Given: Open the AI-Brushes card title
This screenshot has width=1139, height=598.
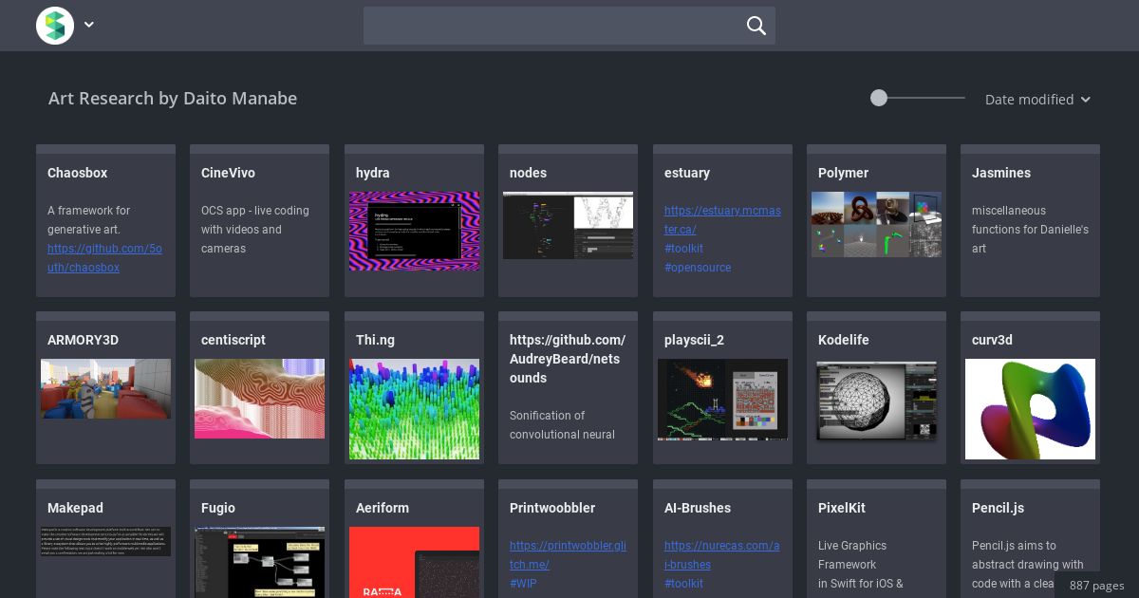Looking at the screenshot, I should click(x=698, y=508).
